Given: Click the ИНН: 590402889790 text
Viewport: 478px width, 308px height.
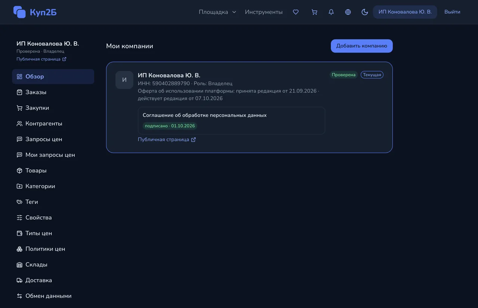Looking at the screenshot, I should pyautogui.click(x=164, y=83).
